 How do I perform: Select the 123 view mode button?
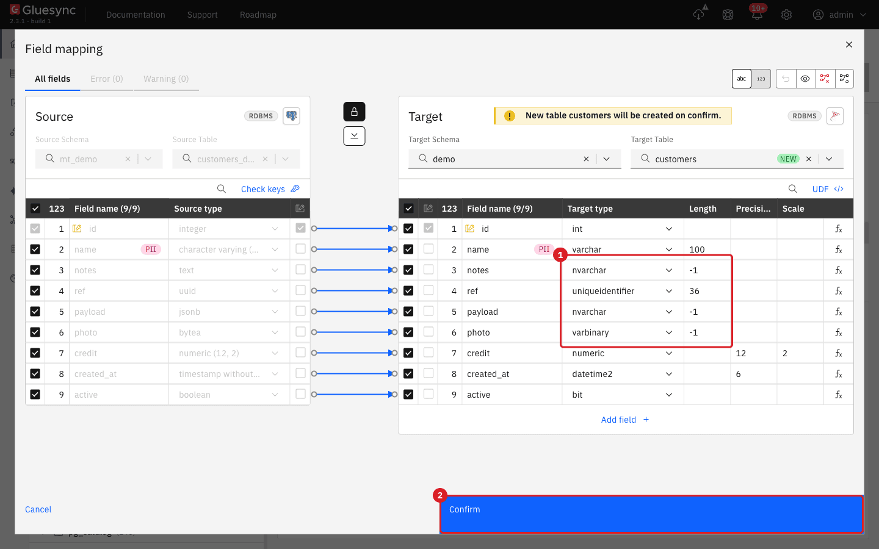click(x=761, y=79)
